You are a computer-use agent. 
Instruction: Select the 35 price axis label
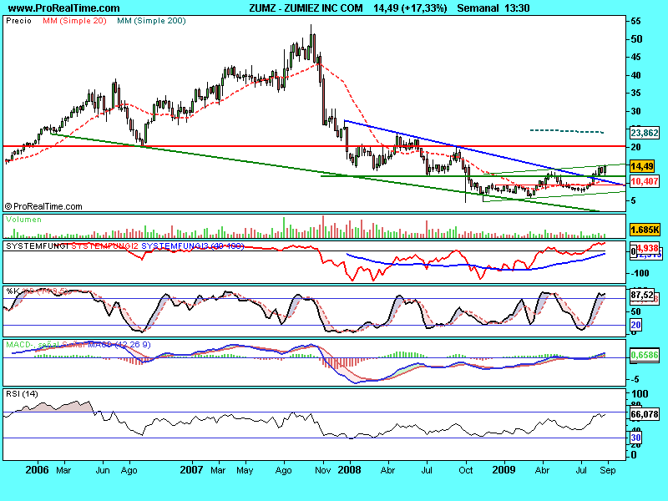coord(636,93)
